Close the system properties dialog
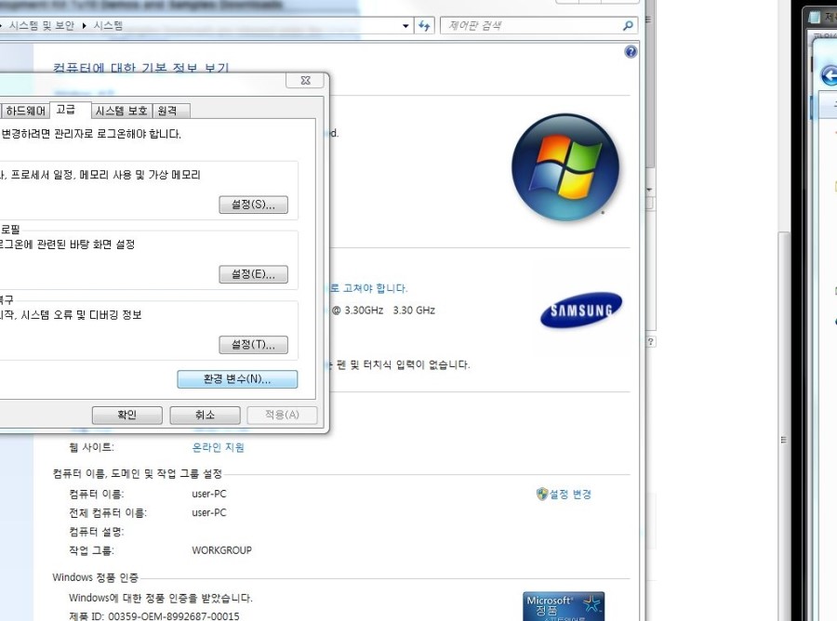This screenshot has width=837, height=621. pos(305,81)
